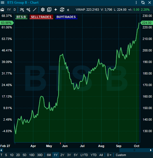Click the -4.83% percent axis label
This screenshot has height=158, width=153.
click(x=7, y=131)
